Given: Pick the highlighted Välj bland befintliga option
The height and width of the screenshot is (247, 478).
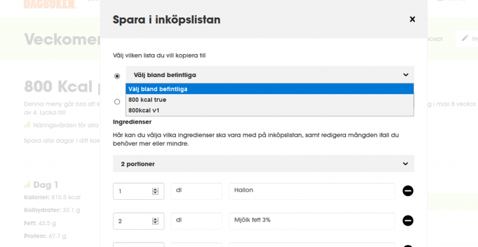Looking at the screenshot, I should 270,89.
